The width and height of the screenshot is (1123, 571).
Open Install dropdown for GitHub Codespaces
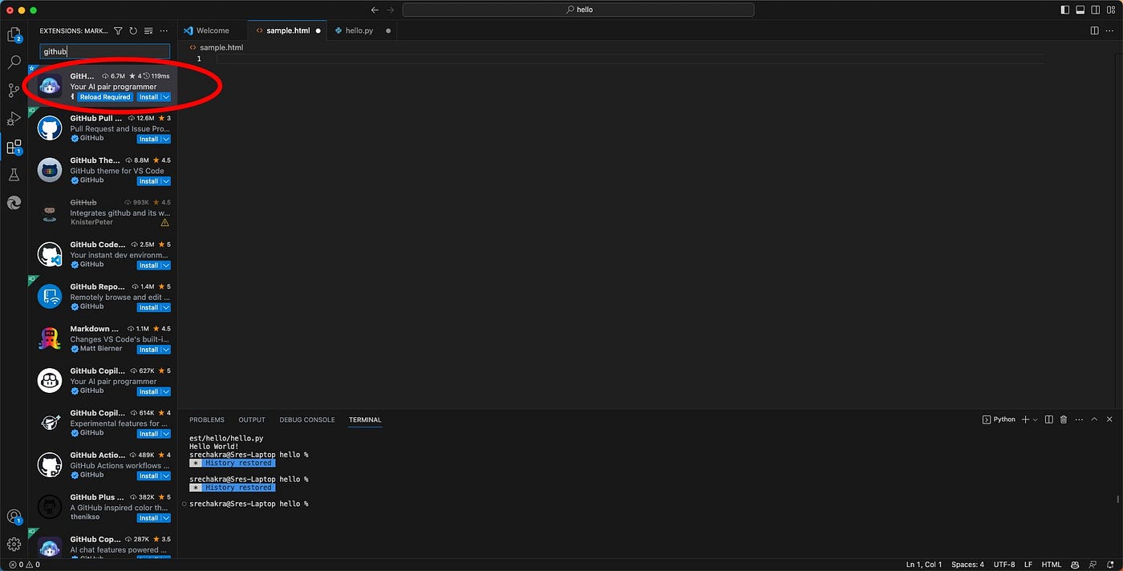point(165,265)
